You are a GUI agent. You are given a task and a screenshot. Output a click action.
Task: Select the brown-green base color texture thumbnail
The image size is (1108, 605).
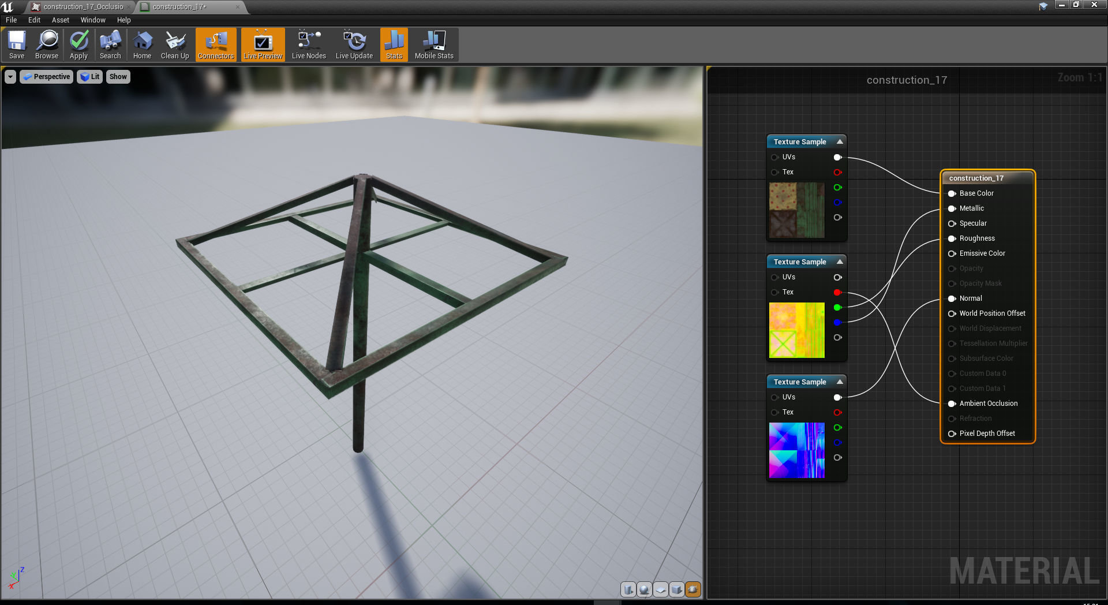click(797, 210)
